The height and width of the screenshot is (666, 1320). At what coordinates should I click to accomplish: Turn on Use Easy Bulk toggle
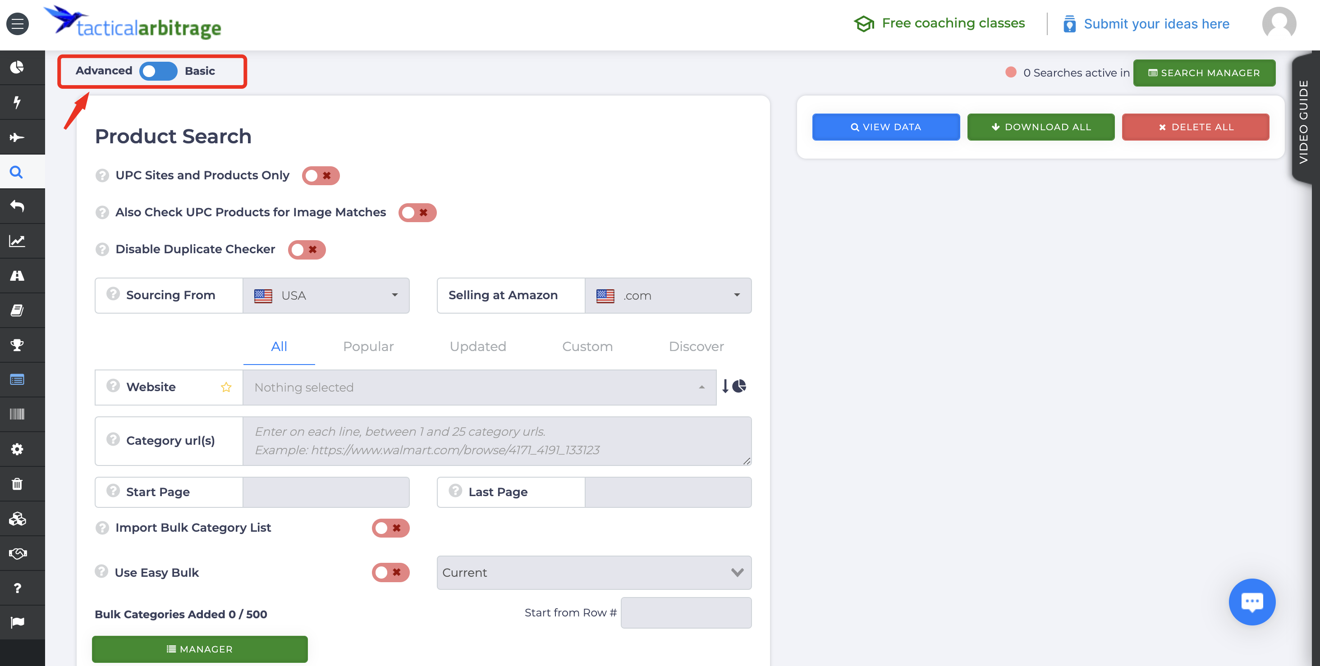pos(390,573)
